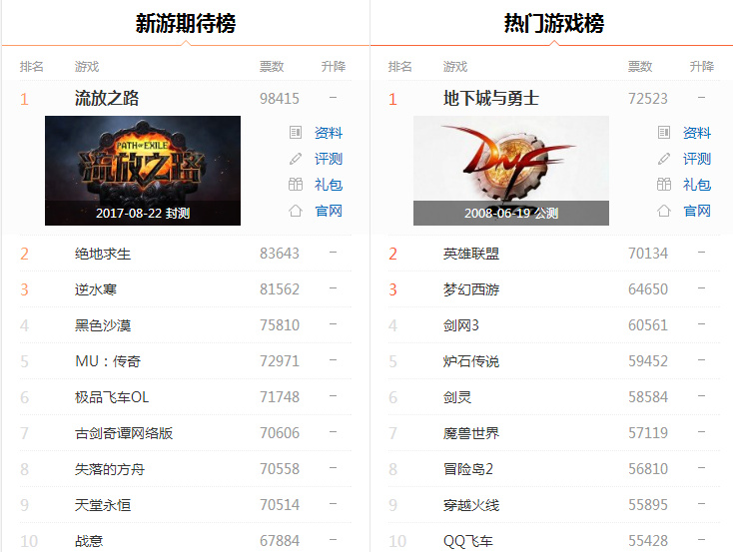Click 票数 header in 新游期待榜
This screenshot has height=552, width=733.
click(272, 66)
